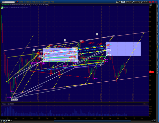Viewport: 159px width, 123px height.
Task: Select the Wk timeframe button
Action: [x=123, y=2]
